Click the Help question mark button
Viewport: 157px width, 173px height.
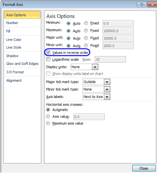142,4
